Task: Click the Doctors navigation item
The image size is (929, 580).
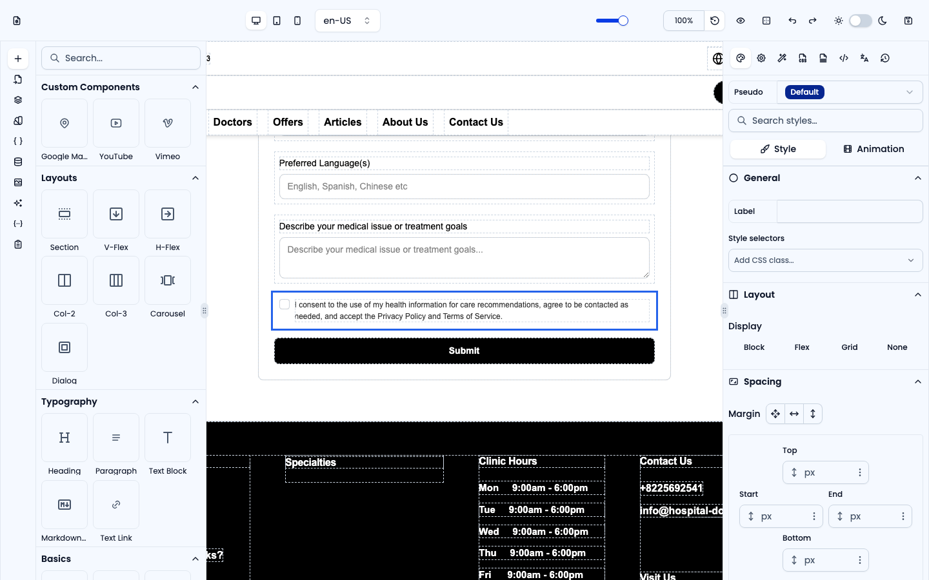Action: coord(233,122)
